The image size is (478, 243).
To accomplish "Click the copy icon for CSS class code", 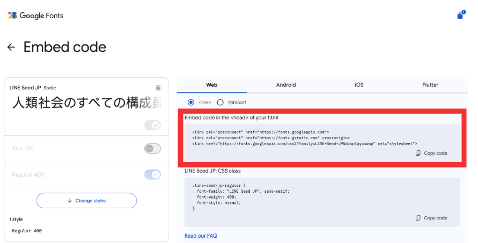I will (418, 218).
